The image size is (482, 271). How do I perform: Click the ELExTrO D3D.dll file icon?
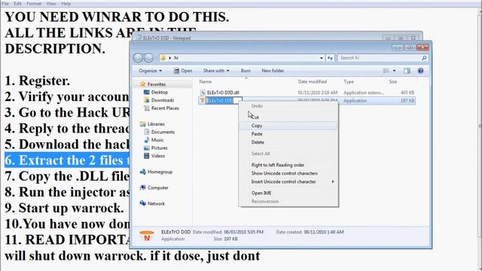tap(203, 93)
